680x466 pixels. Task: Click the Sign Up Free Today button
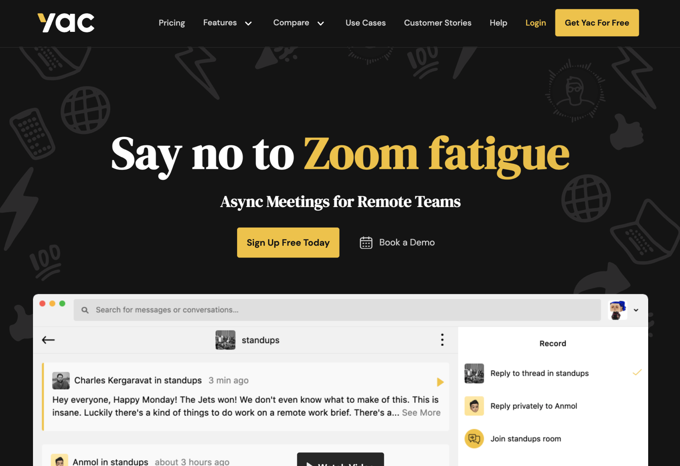(x=288, y=243)
